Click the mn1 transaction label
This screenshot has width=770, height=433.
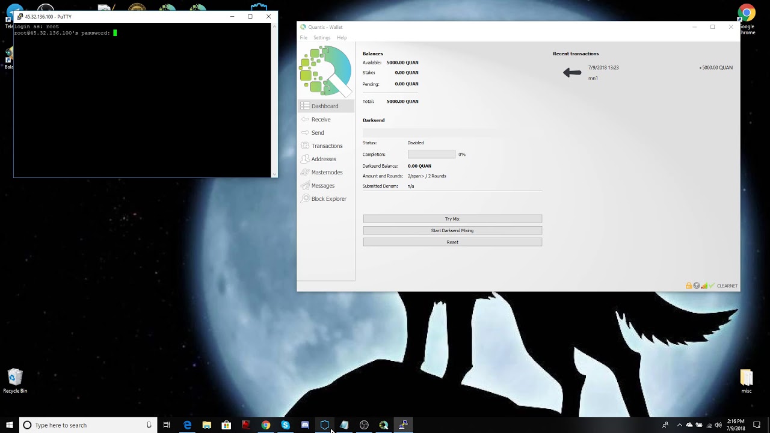(x=593, y=78)
